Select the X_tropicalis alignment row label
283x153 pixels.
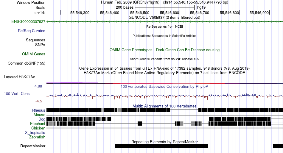(35, 133)
